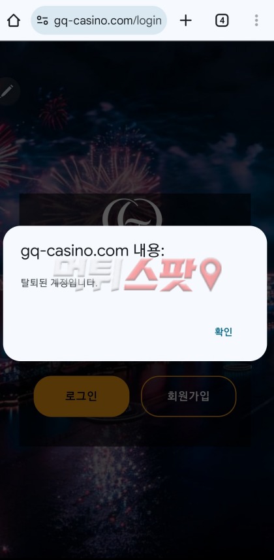Image resolution: width=274 pixels, height=560 pixels.
Task: Click the 탈퇴된 계정입니다 message text
Action: tap(59, 283)
